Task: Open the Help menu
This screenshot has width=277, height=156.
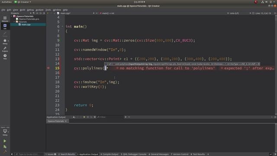Action: pos(65,10)
